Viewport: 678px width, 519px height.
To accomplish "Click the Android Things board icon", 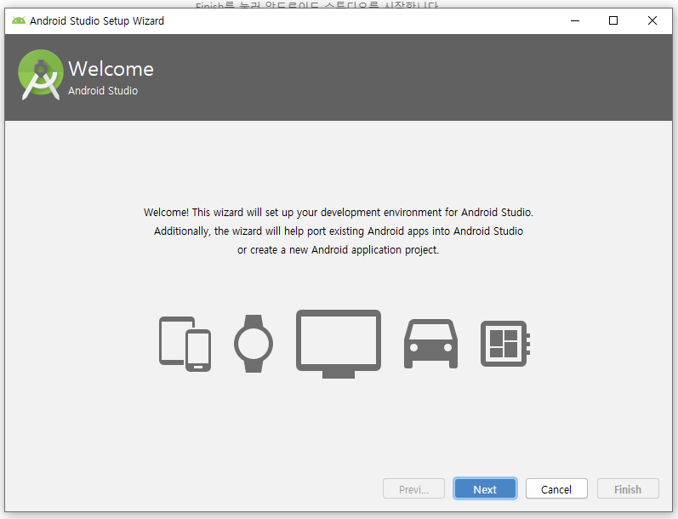I will click(x=505, y=344).
